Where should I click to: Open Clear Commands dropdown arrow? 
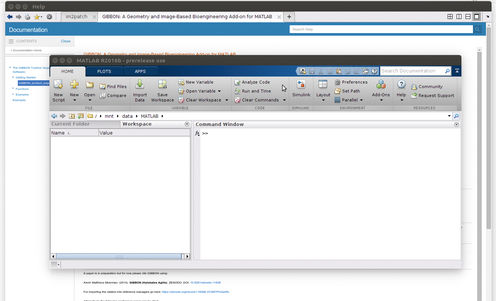point(284,100)
